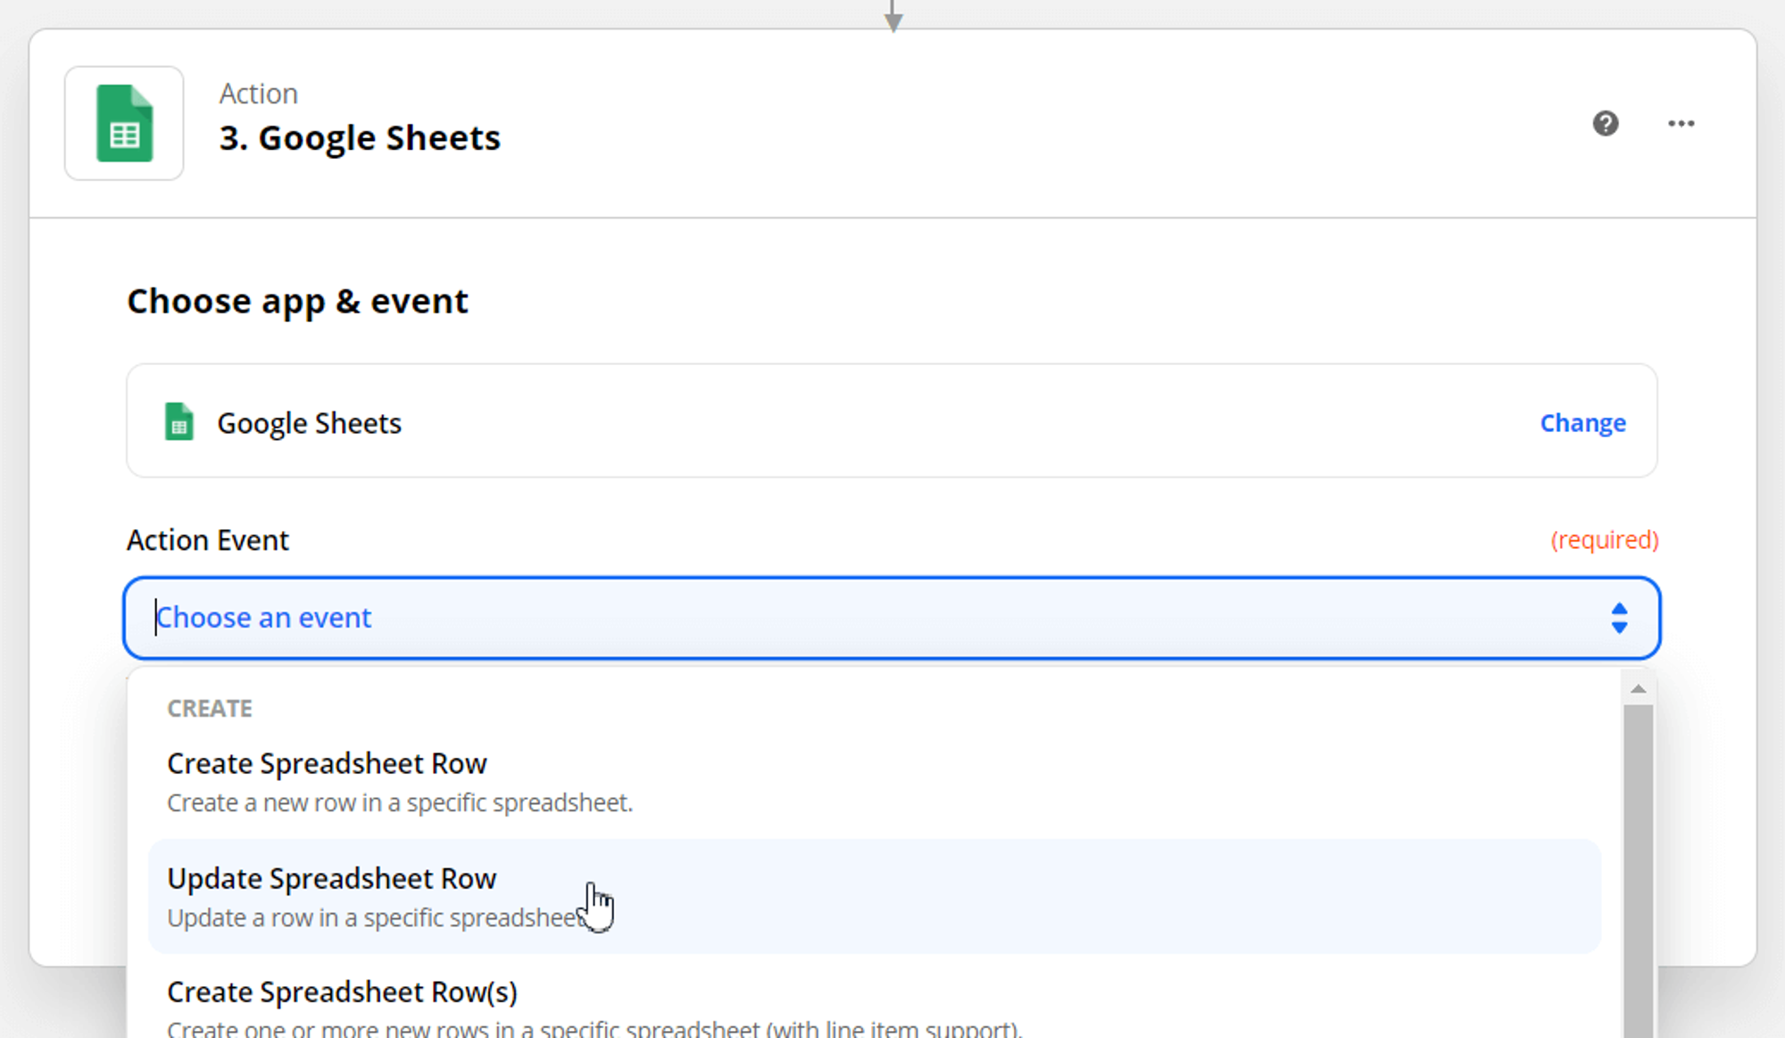The image size is (1785, 1038).
Task: Click the small Google Sheets icon in app field
Action: pyautogui.click(x=179, y=422)
